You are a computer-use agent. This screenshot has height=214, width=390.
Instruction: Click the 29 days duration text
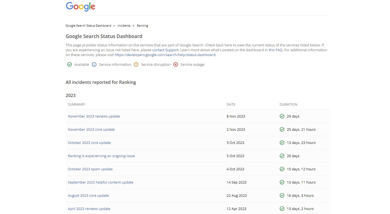tap(293, 116)
